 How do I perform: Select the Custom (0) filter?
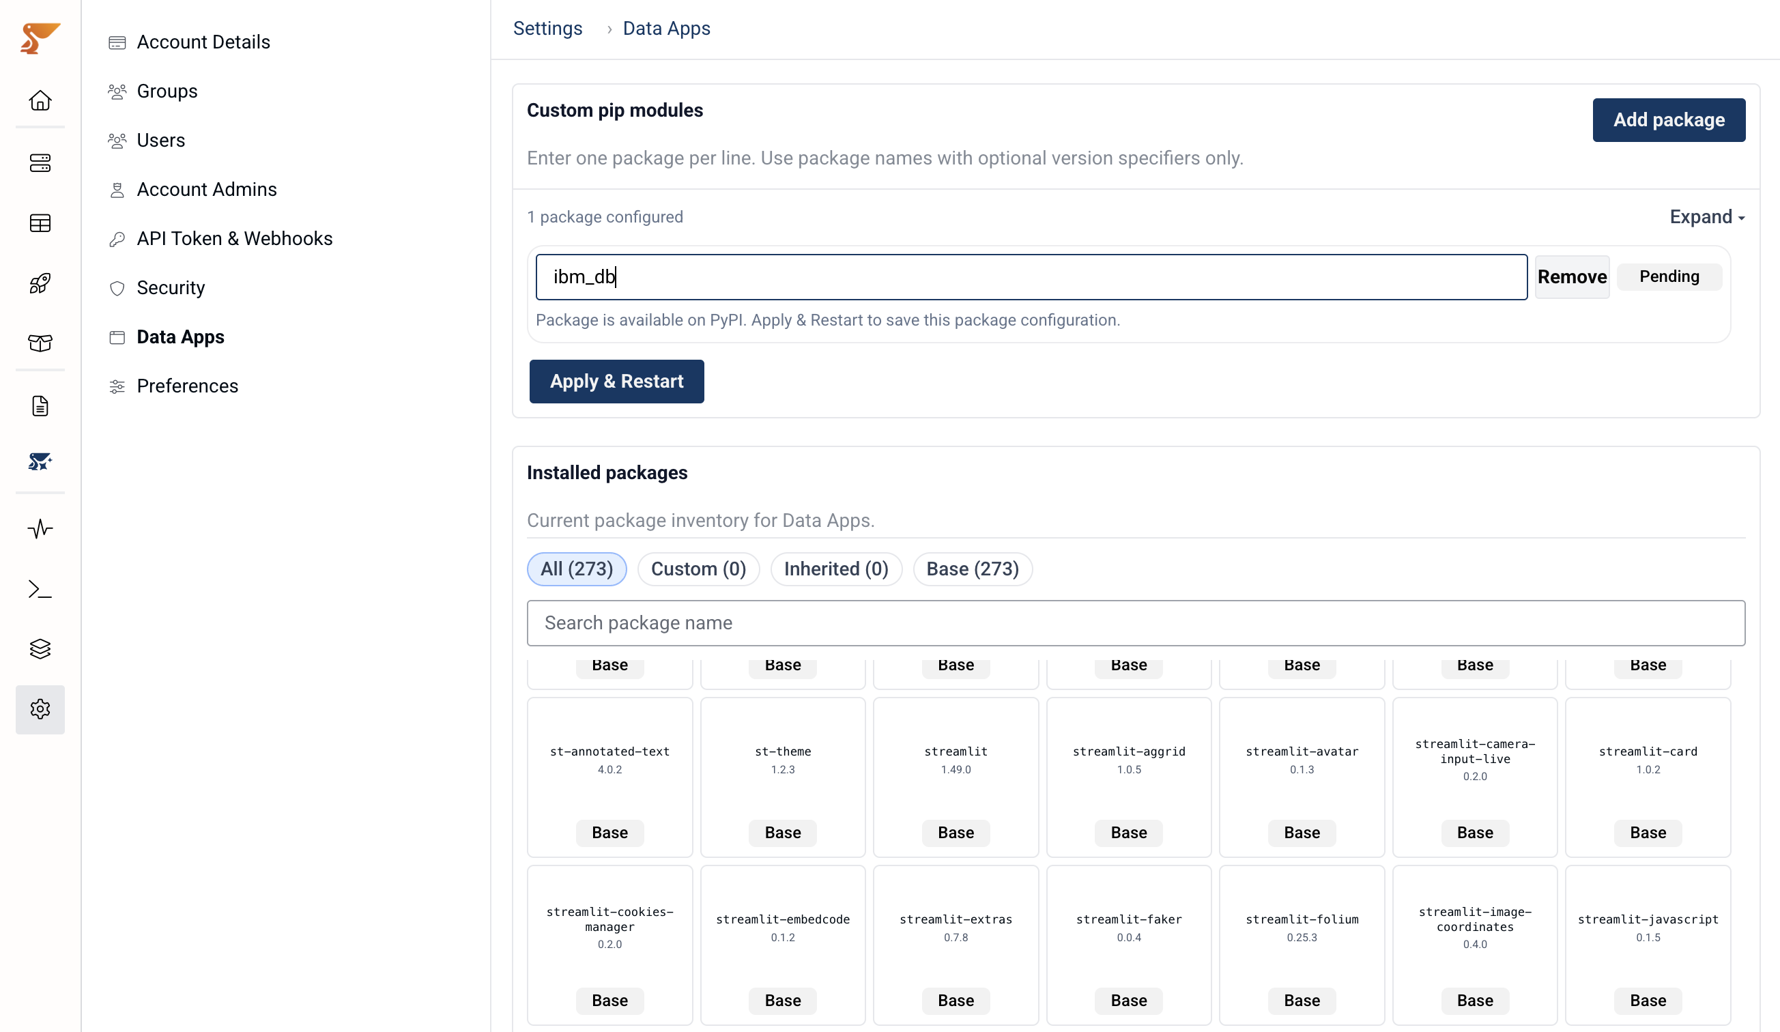click(x=698, y=569)
